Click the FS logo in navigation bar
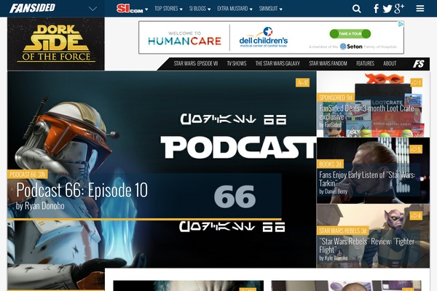 (x=418, y=64)
